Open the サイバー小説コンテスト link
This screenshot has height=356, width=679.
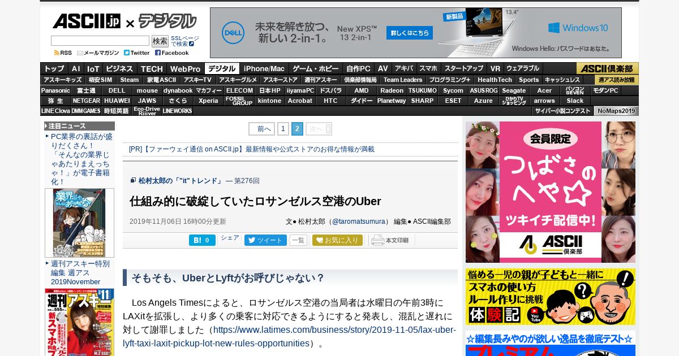[x=562, y=111]
